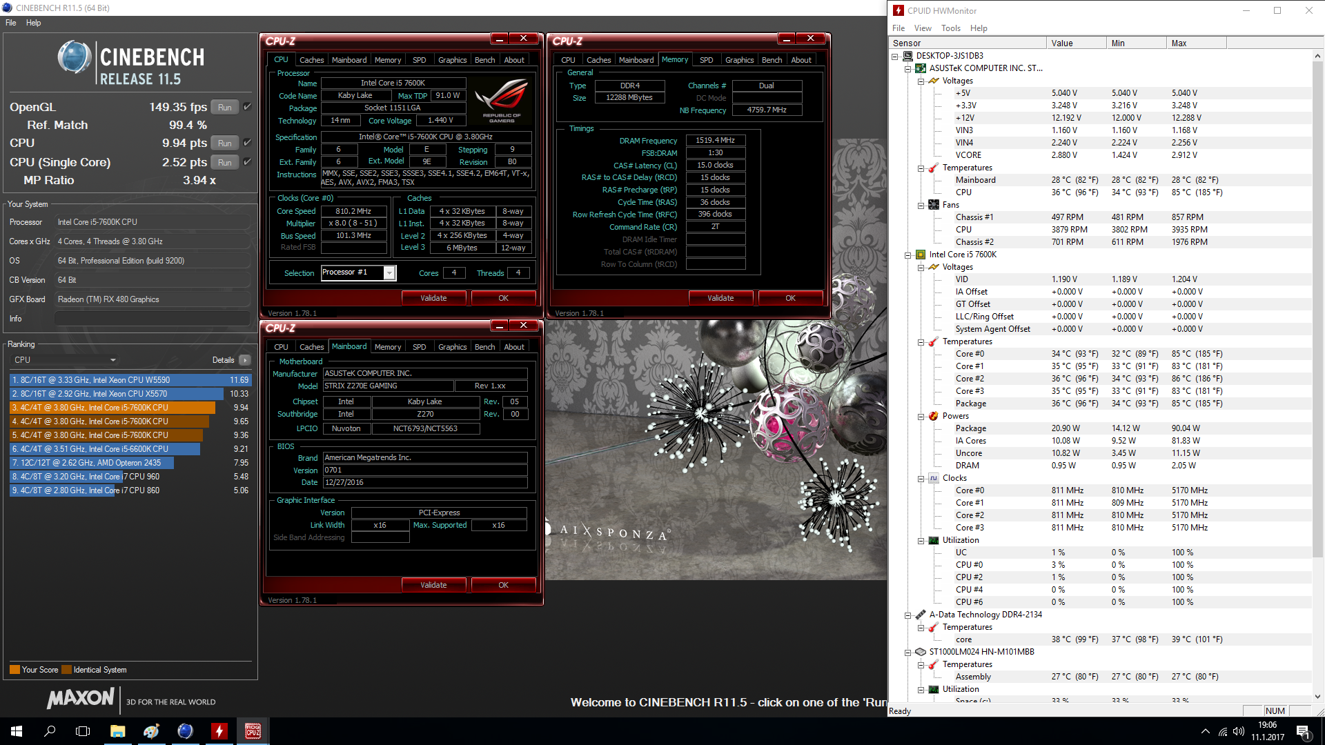This screenshot has height=745, width=1325.
Task: Switch to Caches tab in top-left CPU-Z
Action: (311, 60)
